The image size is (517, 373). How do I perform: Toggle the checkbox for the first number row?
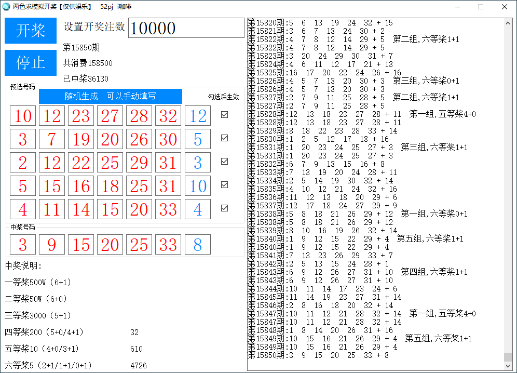225,115
